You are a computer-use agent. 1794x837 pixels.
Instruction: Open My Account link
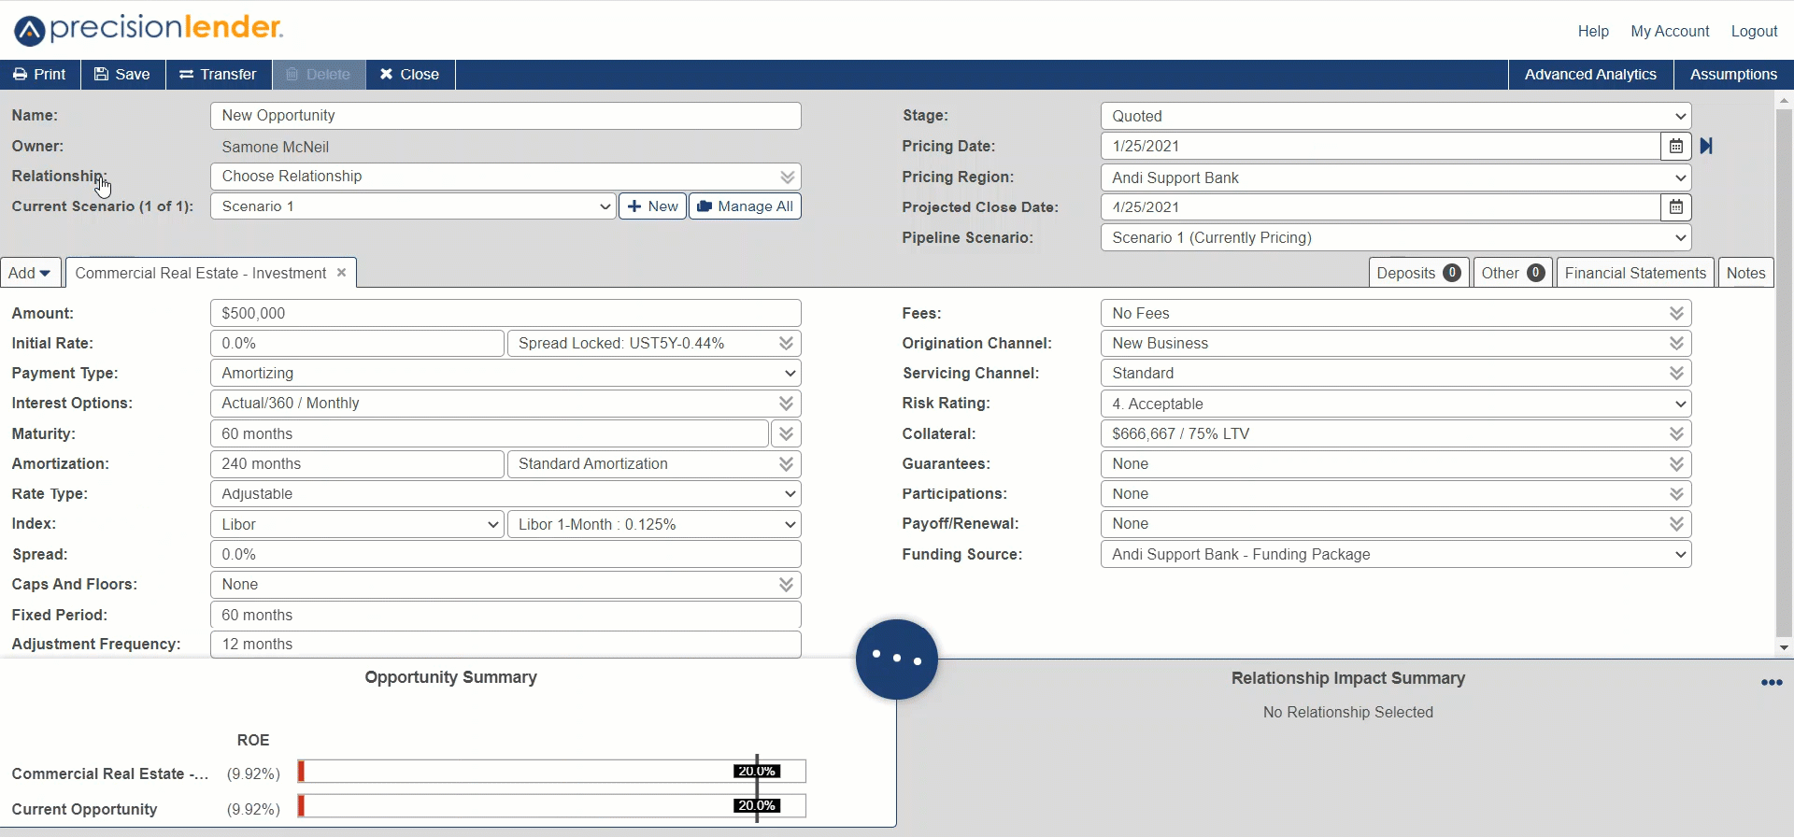click(x=1670, y=31)
